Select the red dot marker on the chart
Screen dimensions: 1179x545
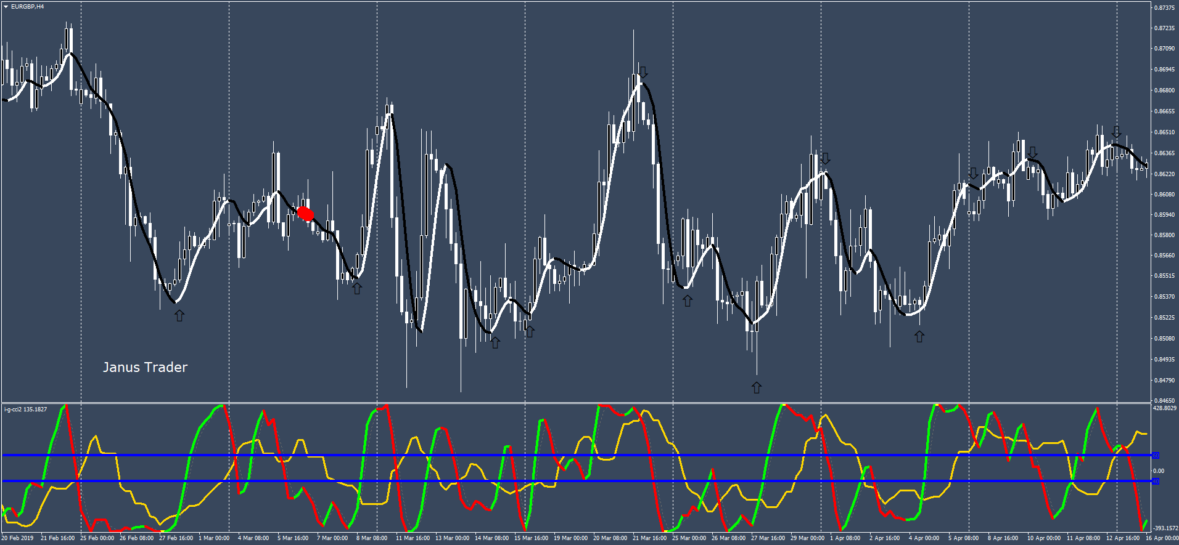click(x=305, y=214)
